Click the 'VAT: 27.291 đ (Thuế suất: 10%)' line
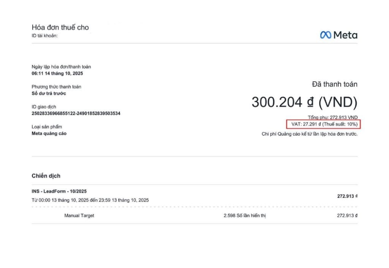The height and width of the screenshot is (268, 389). coord(324,124)
